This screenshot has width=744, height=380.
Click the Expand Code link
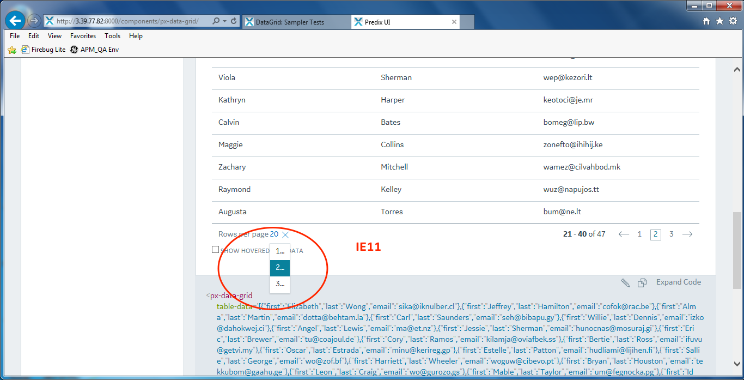pyautogui.click(x=678, y=282)
